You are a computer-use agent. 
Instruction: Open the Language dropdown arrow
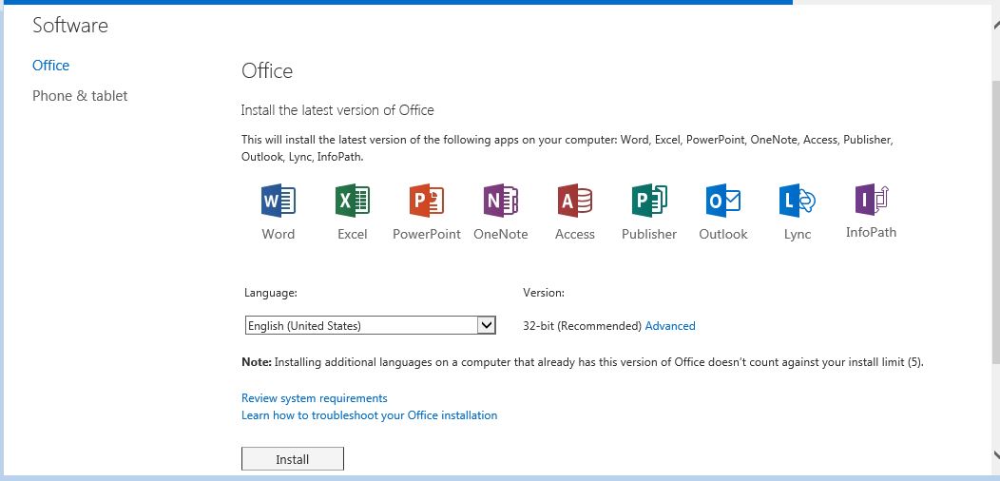pyautogui.click(x=486, y=325)
